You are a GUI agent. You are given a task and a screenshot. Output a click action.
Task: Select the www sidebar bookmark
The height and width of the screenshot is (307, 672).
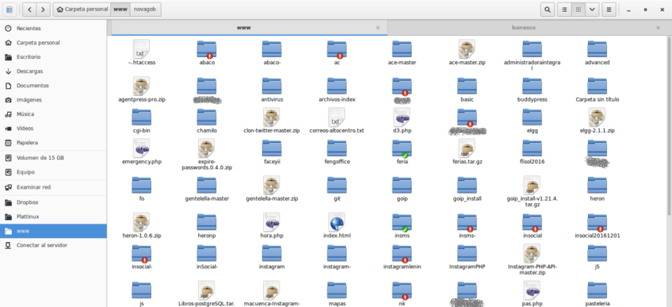click(53, 231)
